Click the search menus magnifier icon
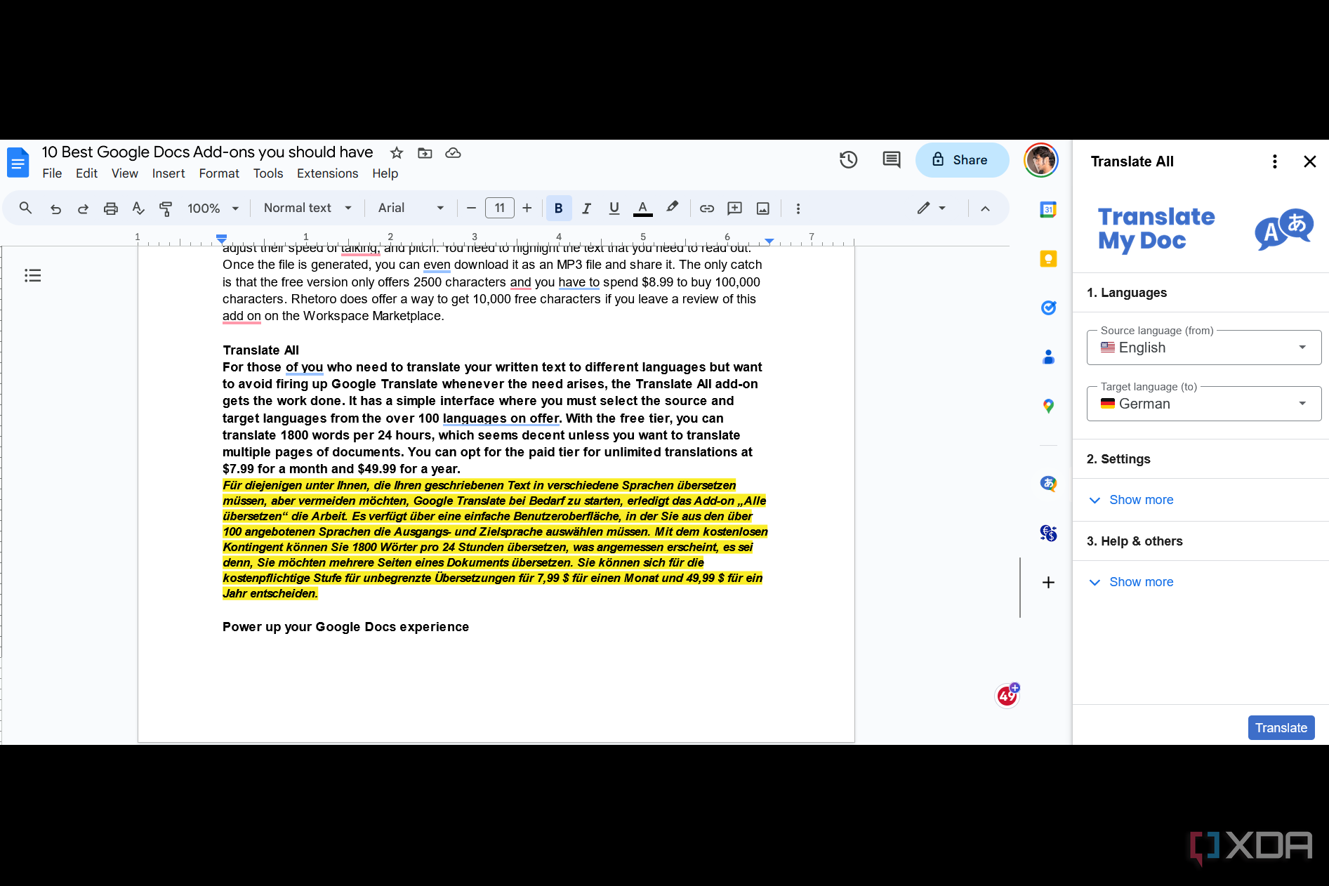Screen dimensions: 1329x886 coord(26,209)
